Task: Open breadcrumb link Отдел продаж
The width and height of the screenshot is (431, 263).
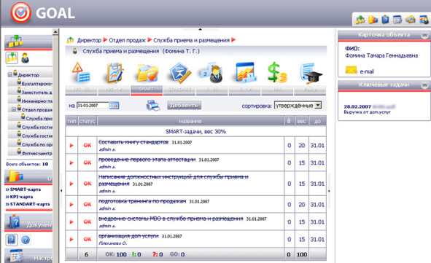Action: coord(128,40)
